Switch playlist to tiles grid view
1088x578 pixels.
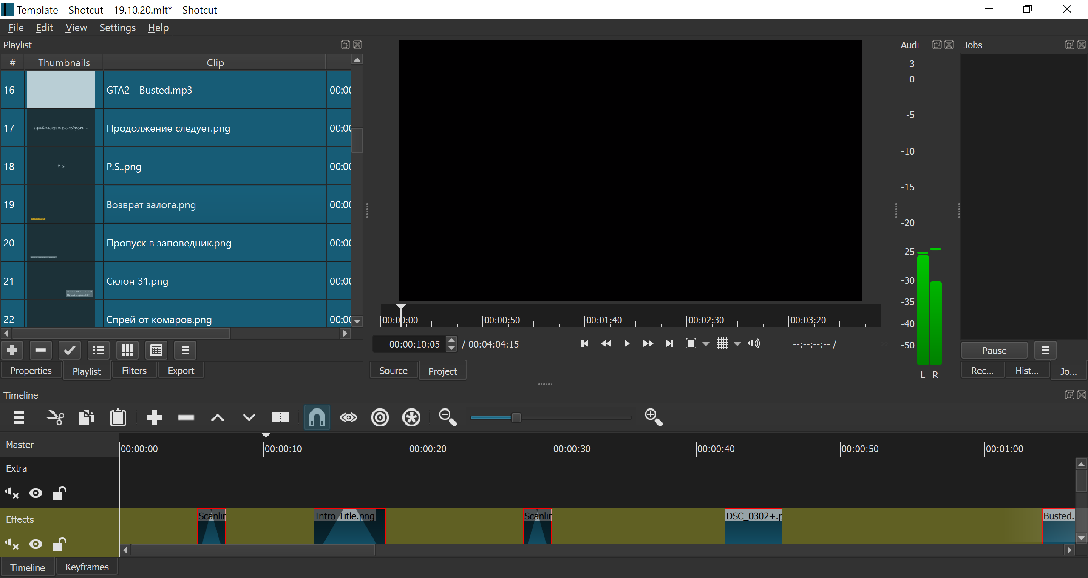pyautogui.click(x=127, y=351)
